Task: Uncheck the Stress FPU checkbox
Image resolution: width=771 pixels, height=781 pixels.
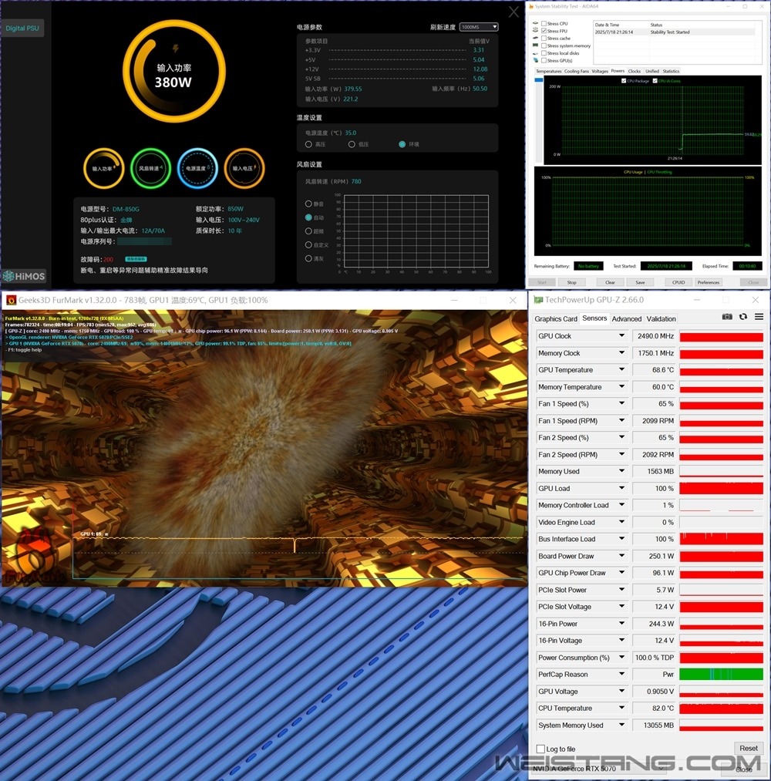Action: [x=544, y=31]
